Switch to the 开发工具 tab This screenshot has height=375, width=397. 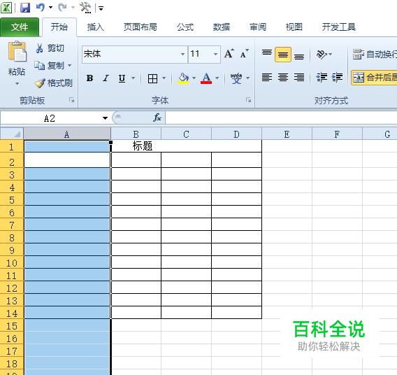point(339,27)
